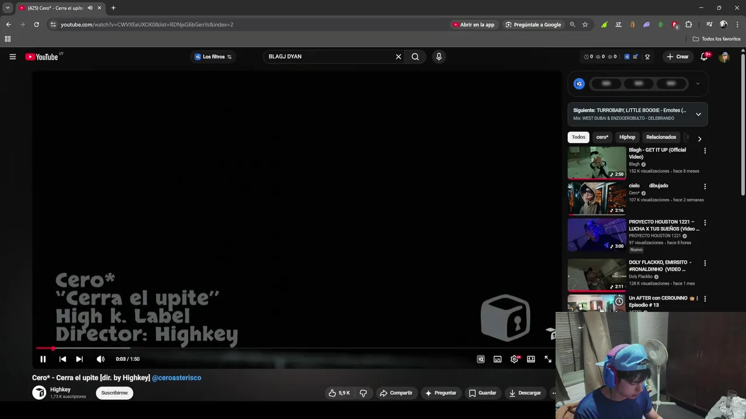Click the Crear create button
Screen dimensions: 746x419
click(678, 56)
